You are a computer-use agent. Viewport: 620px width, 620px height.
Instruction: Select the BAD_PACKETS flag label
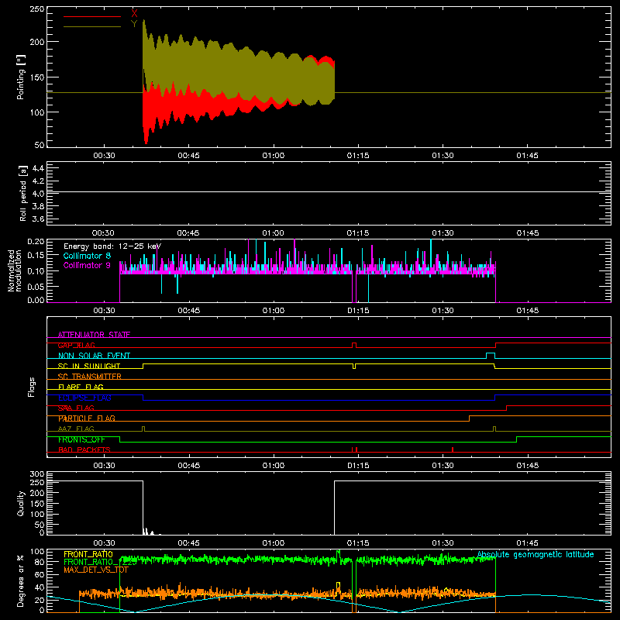point(84,450)
